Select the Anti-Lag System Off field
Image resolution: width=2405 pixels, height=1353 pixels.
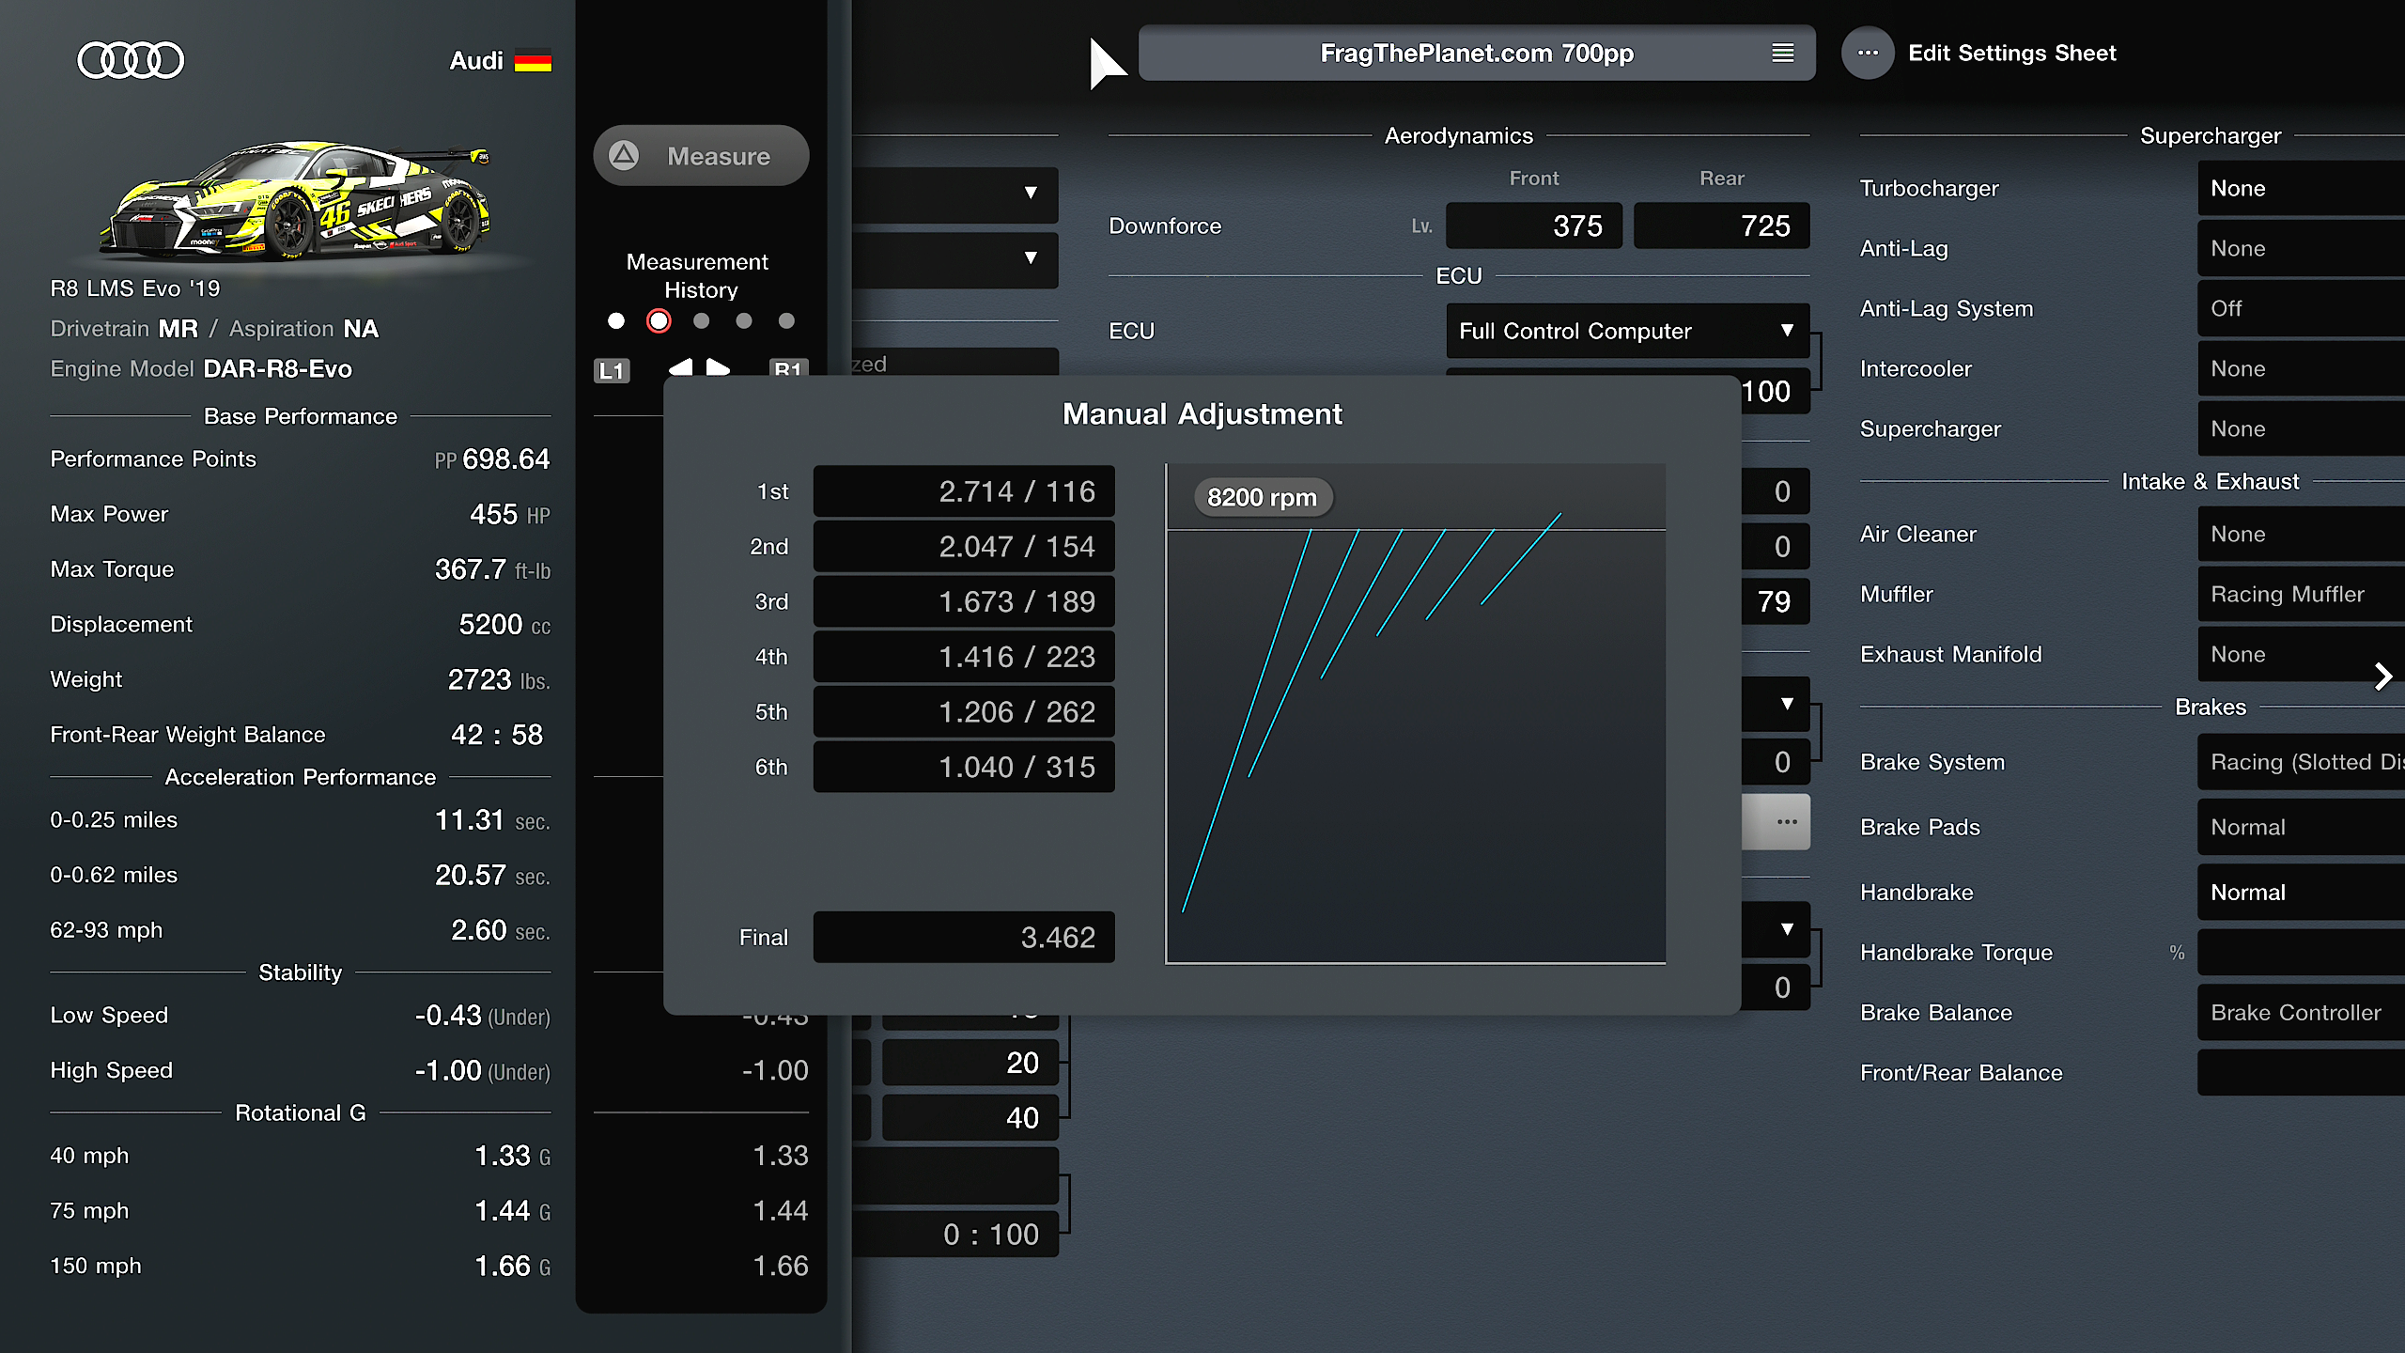2302,308
